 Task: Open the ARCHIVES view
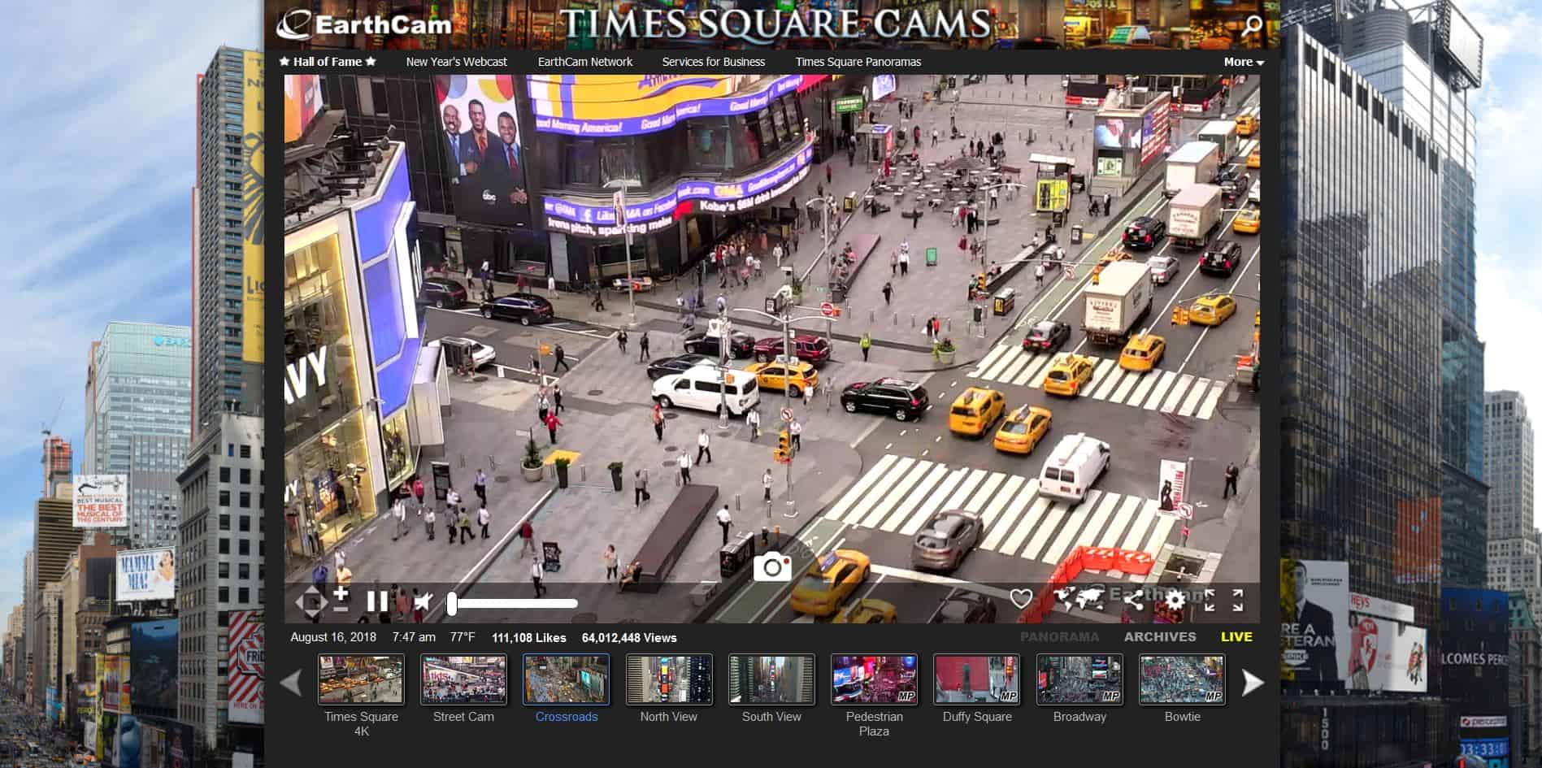click(1159, 637)
